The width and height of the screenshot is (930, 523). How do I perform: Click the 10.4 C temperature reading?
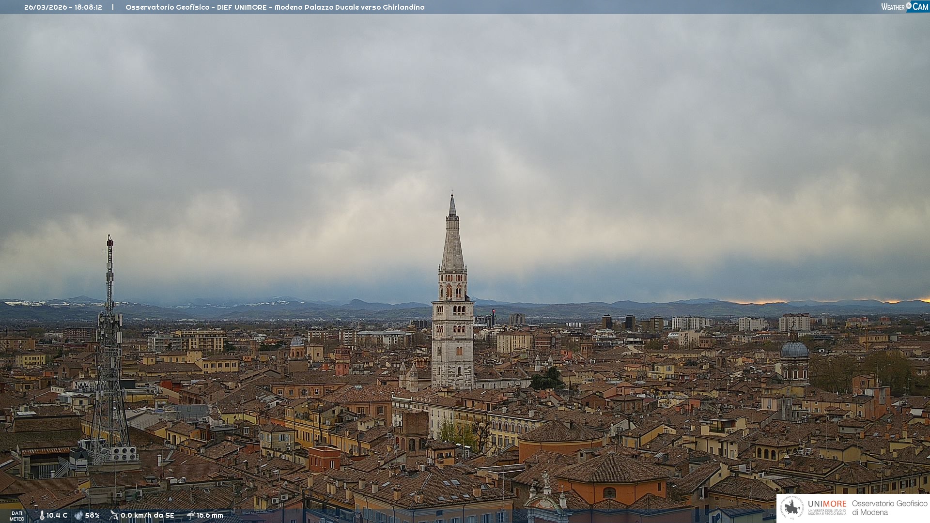(x=57, y=516)
